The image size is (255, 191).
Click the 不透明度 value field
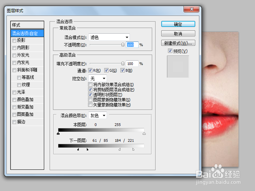[x=132, y=45]
